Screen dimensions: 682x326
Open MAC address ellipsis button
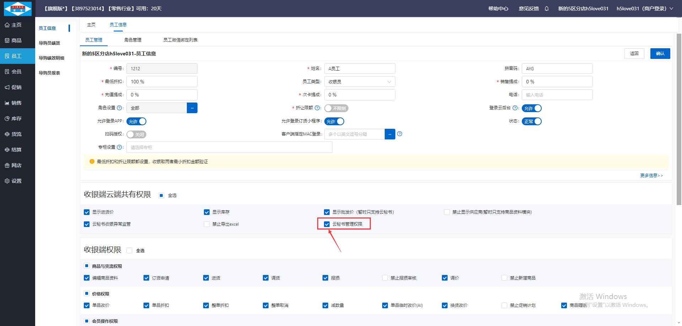[x=390, y=134]
